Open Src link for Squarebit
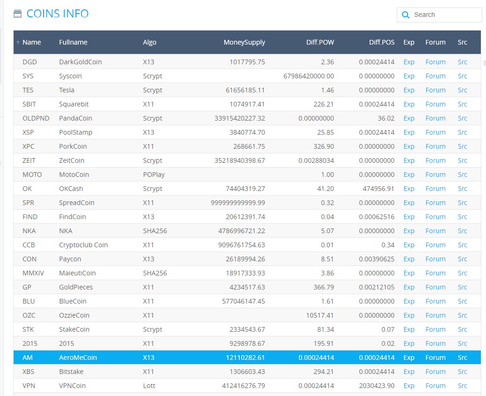This screenshot has height=396, width=486. coord(462,104)
